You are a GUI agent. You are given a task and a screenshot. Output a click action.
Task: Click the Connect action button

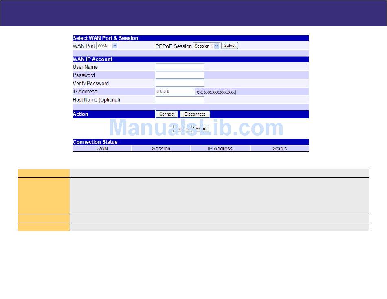click(167, 114)
